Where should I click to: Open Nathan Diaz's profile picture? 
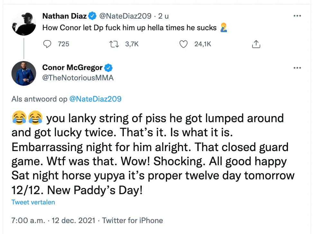(x=24, y=23)
